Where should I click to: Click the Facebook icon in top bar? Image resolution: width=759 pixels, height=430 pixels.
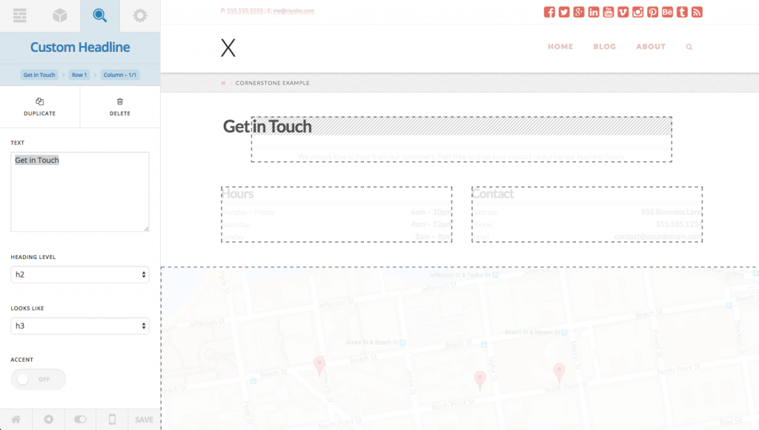pyautogui.click(x=549, y=12)
